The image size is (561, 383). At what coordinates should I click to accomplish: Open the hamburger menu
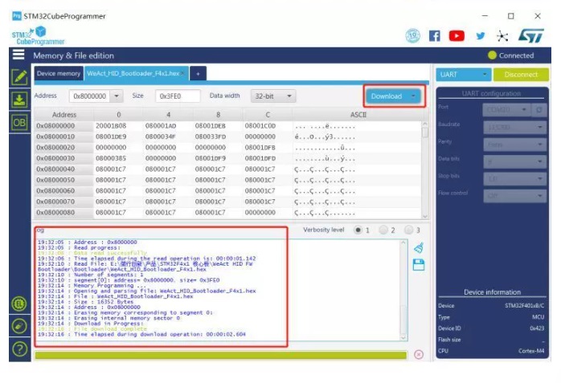(x=18, y=55)
